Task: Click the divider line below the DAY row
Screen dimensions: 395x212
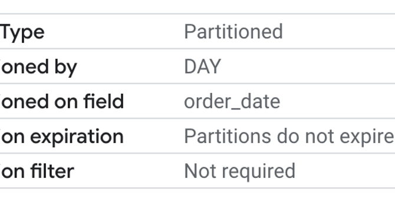Action: pyautogui.click(x=197, y=83)
